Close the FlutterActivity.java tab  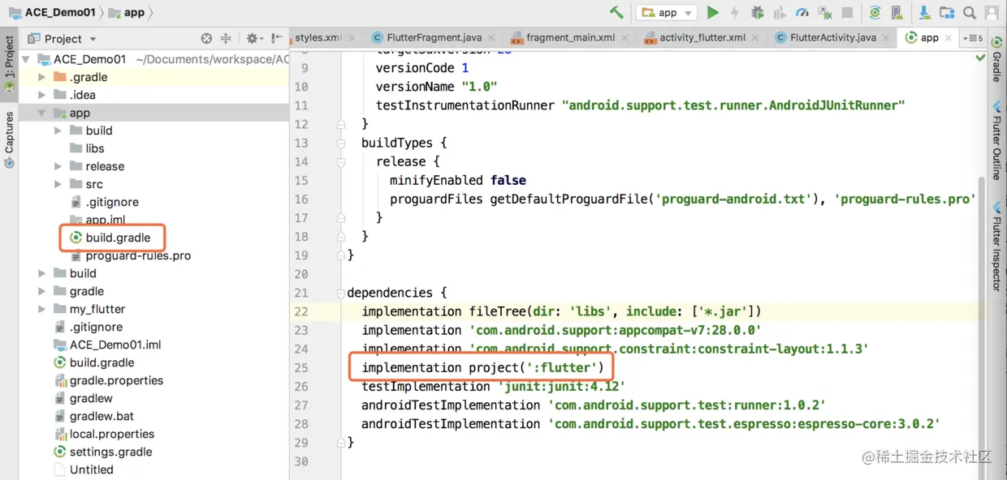pos(887,38)
